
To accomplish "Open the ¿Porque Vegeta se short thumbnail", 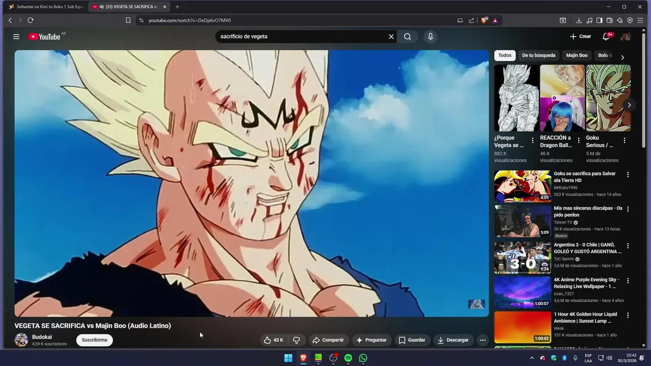I will (x=516, y=98).
